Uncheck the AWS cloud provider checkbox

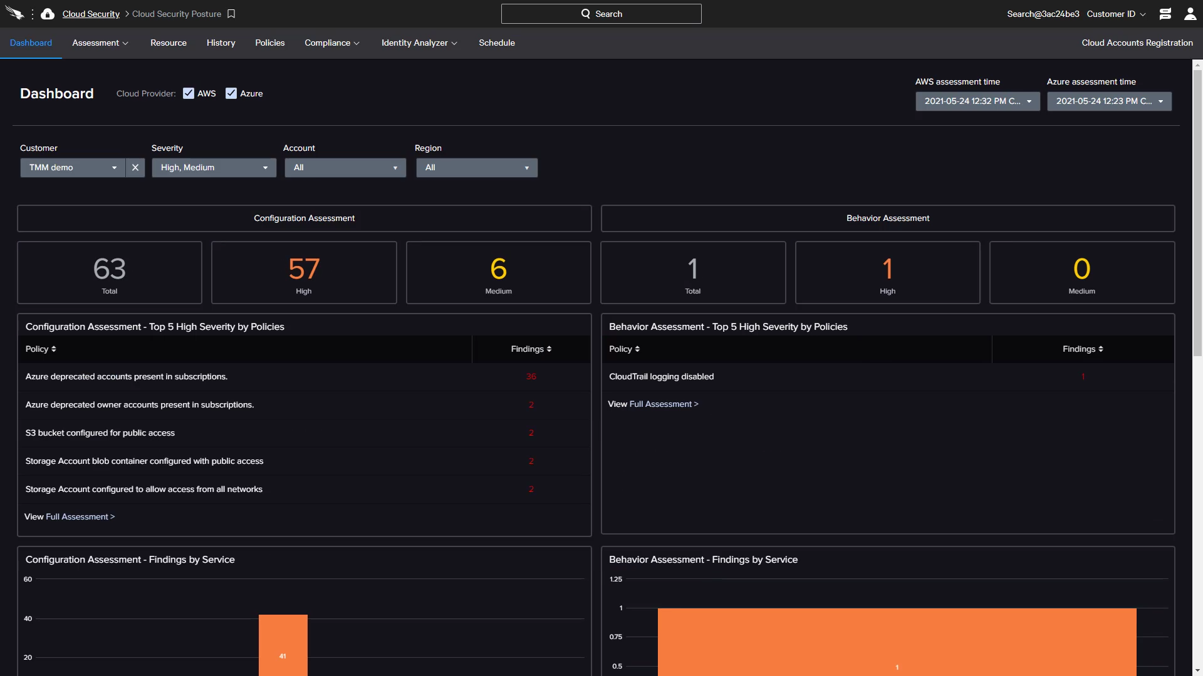click(x=189, y=93)
